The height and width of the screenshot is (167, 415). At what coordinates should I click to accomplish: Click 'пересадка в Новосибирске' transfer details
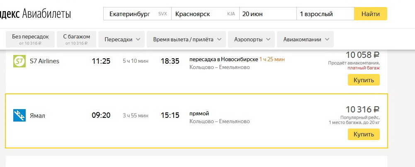pyautogui.click(x=223, y=60)
